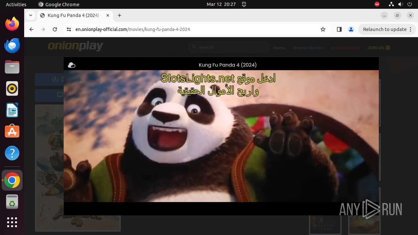The width and height of the screenshot is (418, 235).
Task: Click the Kung Fu Panda 4 movie poster behind the overlay
Action: click(50, 168)
